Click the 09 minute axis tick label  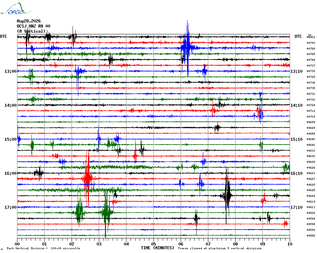(262, 244)
